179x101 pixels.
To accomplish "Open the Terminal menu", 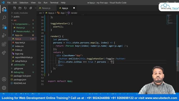I will [x=54, y=3].
